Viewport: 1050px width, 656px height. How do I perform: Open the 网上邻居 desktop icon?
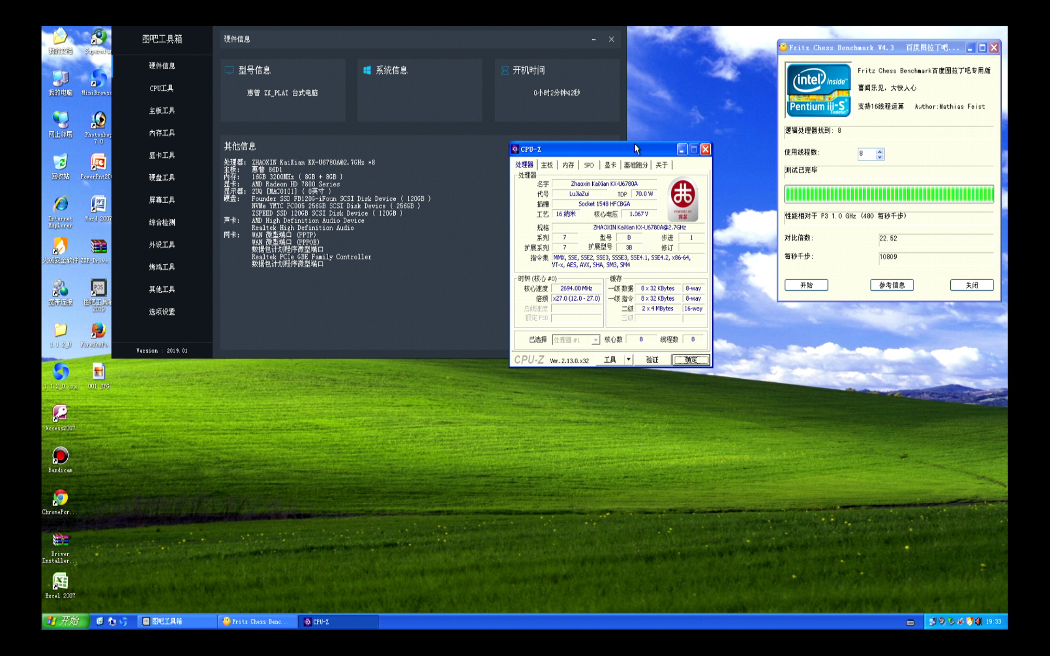pyautogui.click(x=60, y=124)
